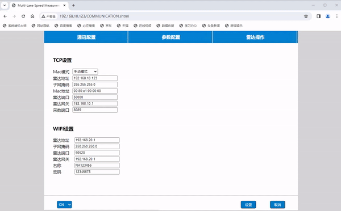Focus the WIFI 雷达网关 input field

(97, 159)
